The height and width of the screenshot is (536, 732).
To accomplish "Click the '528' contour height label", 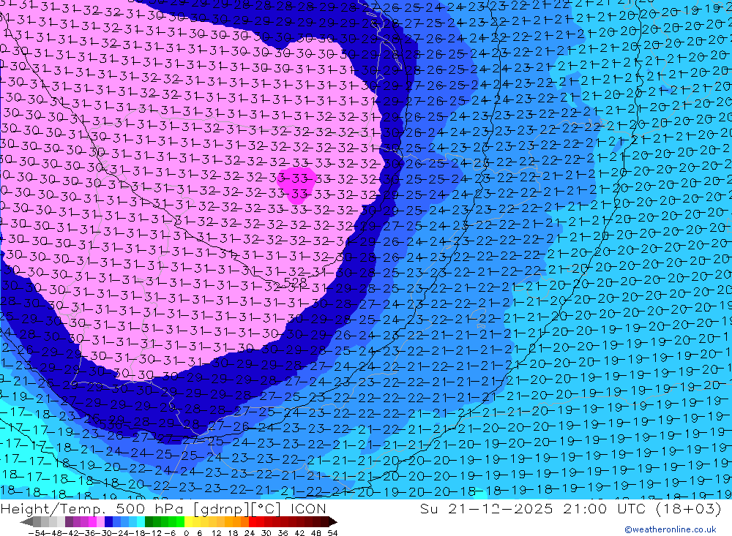I will tap(295, 282).
